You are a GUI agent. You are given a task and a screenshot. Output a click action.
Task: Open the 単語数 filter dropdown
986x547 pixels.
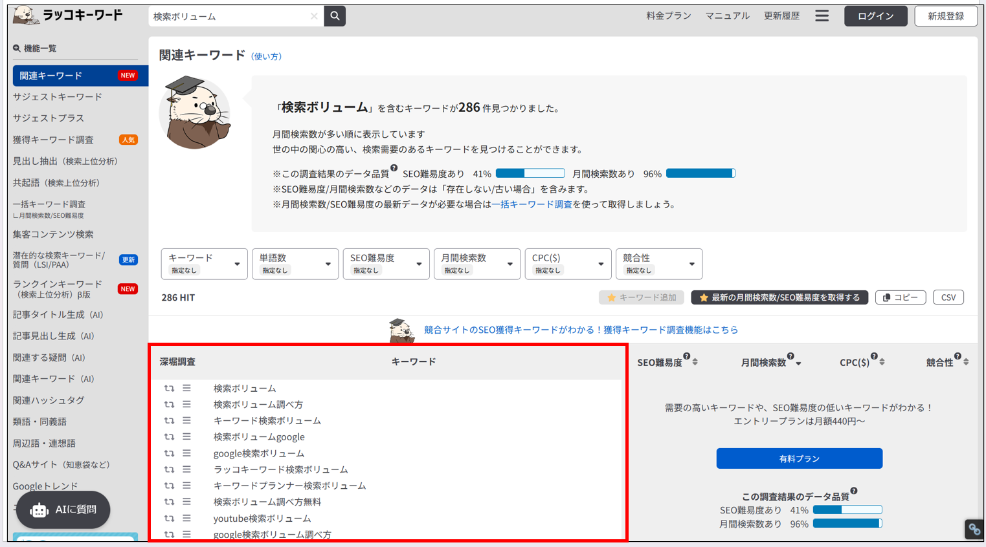click(x=295, y=264)
